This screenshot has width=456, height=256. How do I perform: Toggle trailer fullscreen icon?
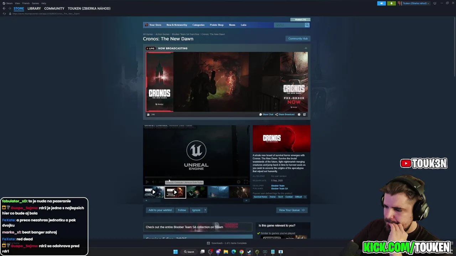(x=246, y=182)
